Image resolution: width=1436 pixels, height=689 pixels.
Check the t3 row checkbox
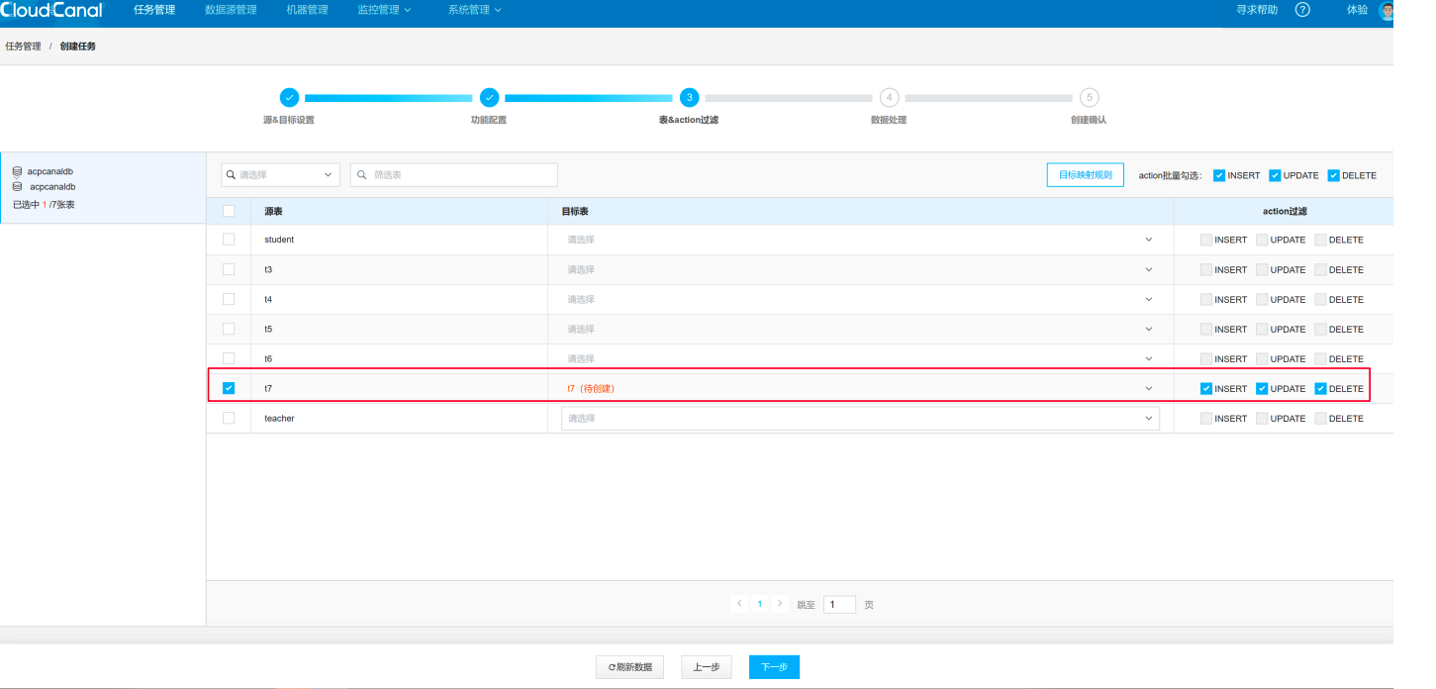point(229,269)
